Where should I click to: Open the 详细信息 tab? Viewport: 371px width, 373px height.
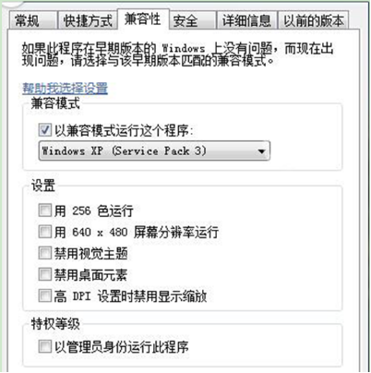point(246,20)
